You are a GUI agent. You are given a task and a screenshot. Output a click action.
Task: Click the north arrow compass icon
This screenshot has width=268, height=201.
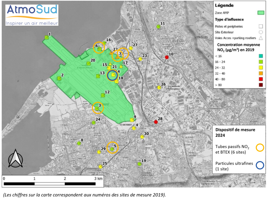[x=16, y=158]
